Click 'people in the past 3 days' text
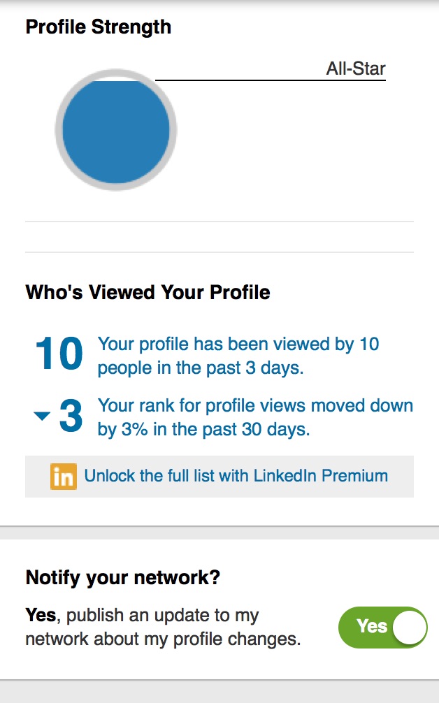This screenshot has height=703, width=439. click(x=201, y=368)
